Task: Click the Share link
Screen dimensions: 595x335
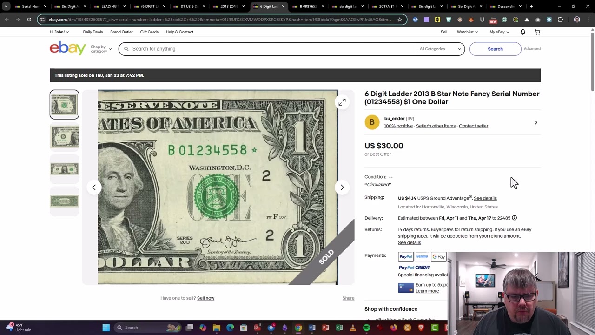Action: (348, 298)
